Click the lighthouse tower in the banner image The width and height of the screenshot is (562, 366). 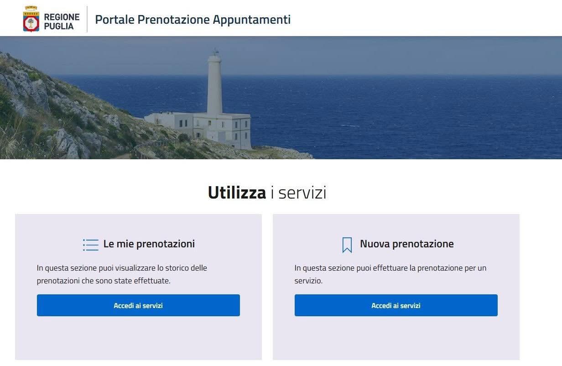(214, 84)
